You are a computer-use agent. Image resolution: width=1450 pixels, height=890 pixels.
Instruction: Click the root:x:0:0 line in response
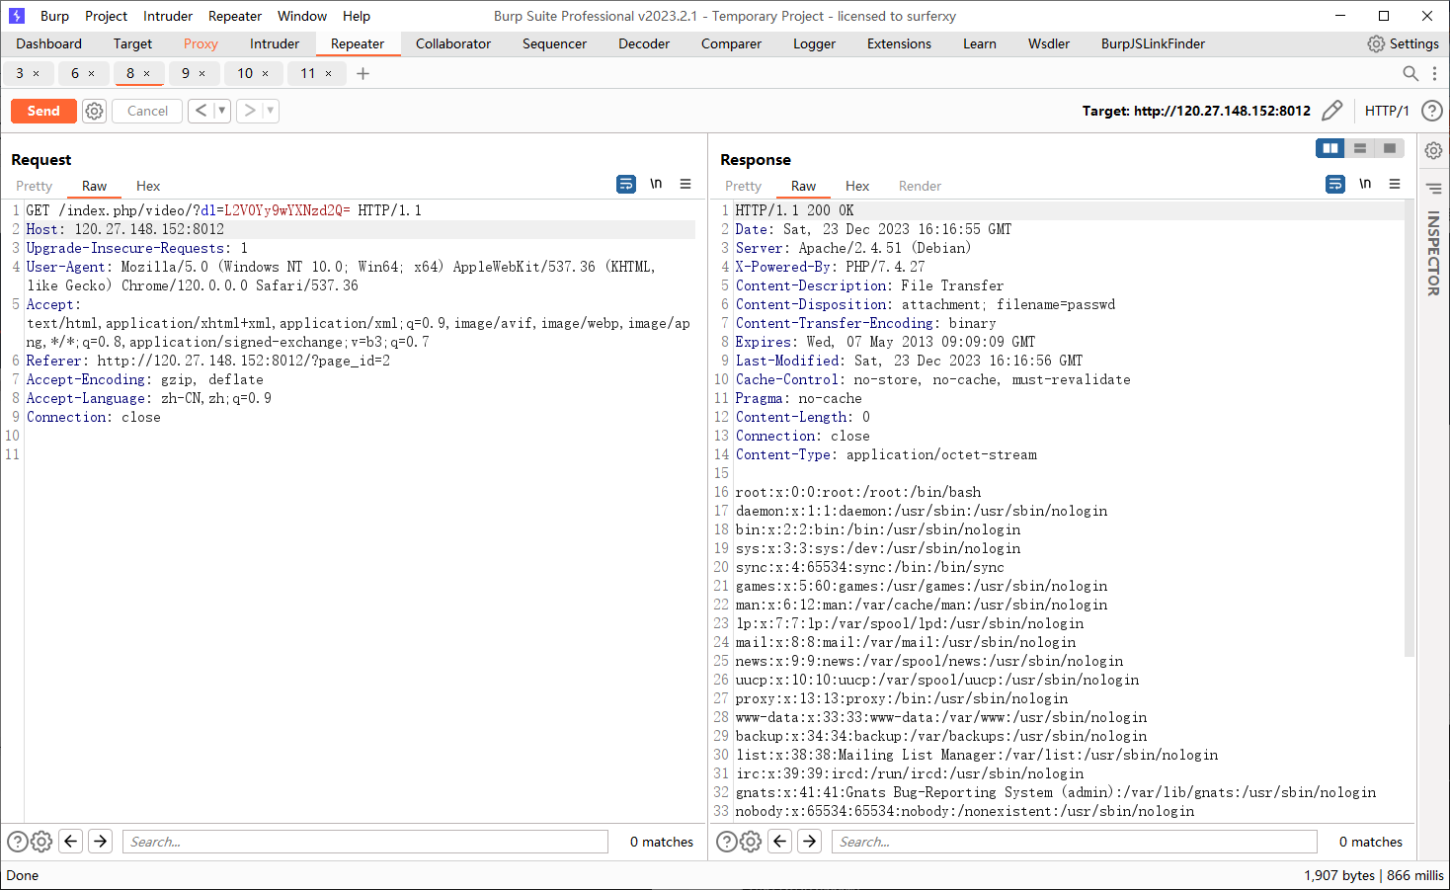click(x=858, y=492)
